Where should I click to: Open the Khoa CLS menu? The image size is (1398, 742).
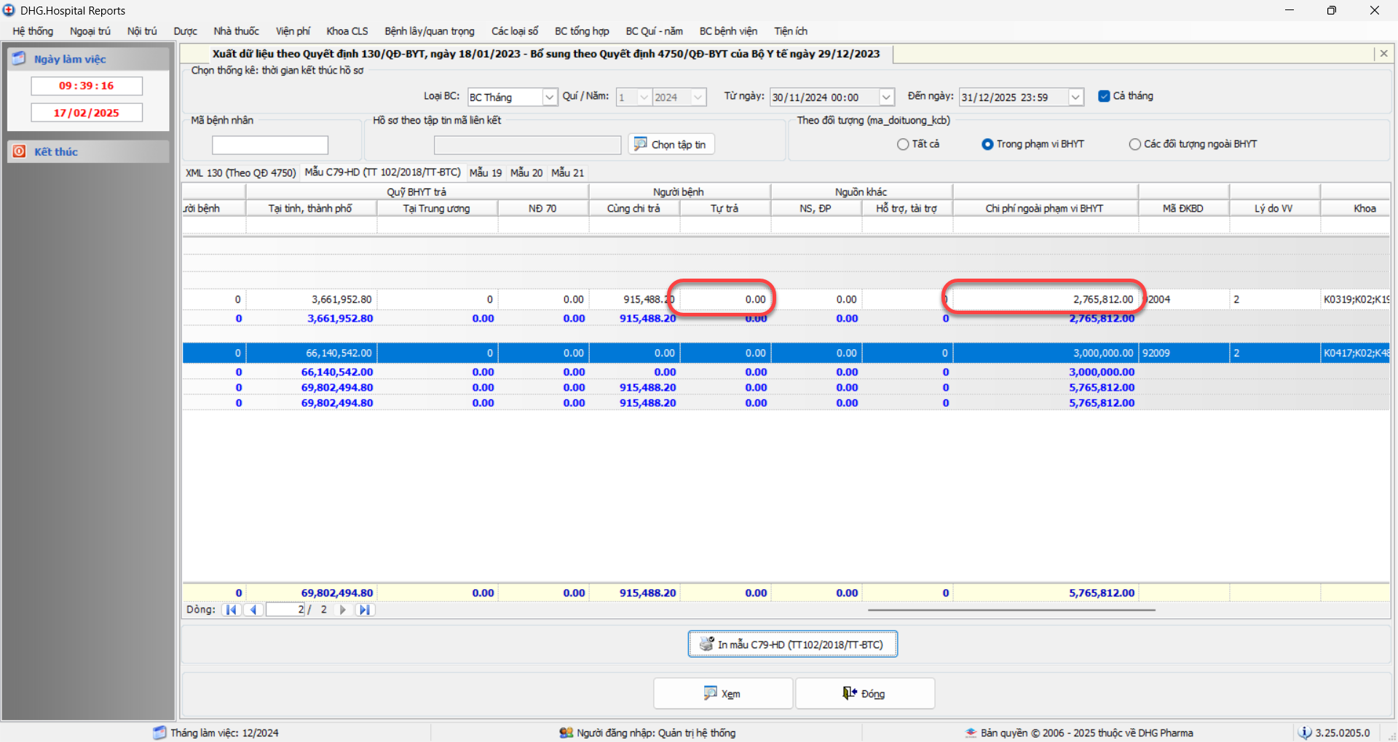(x=347, y=31)
